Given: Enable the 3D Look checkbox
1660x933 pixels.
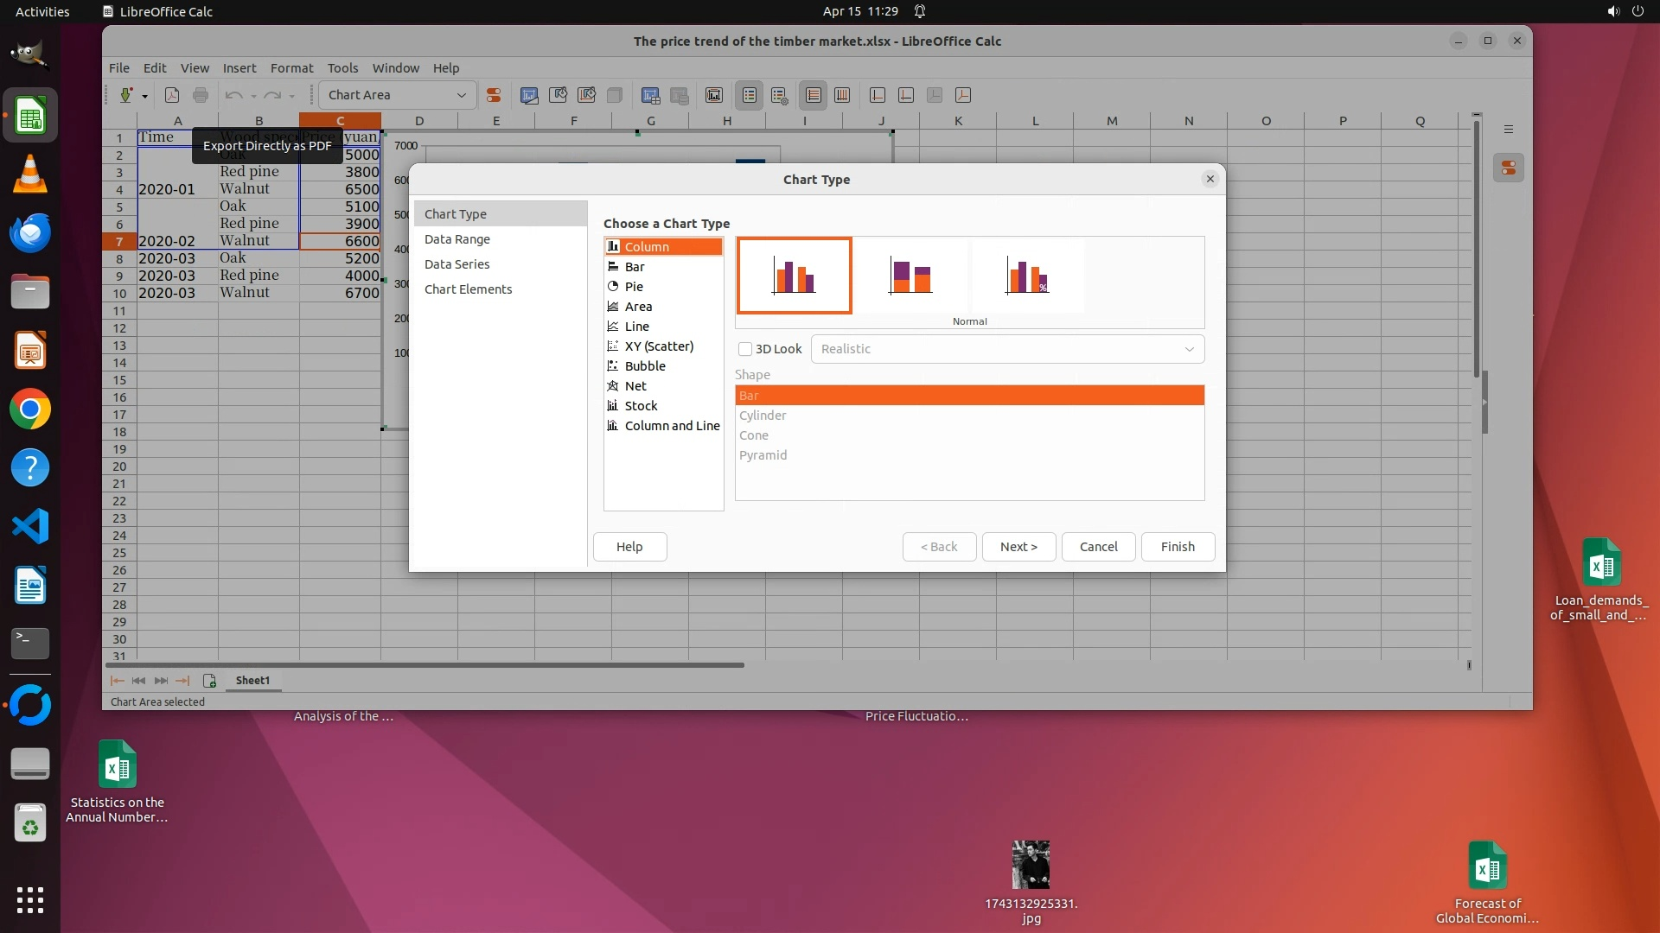Looking at the screenshot, I should [x=745, y=349].
